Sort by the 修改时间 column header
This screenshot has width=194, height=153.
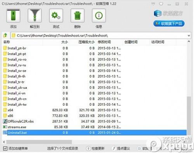104,42
